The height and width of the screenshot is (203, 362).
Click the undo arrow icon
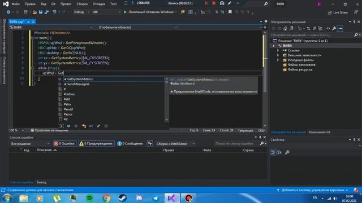54,12
